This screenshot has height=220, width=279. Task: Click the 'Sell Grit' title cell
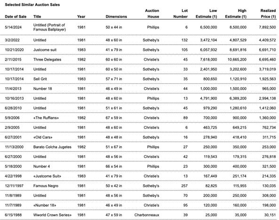pos(40,79)
